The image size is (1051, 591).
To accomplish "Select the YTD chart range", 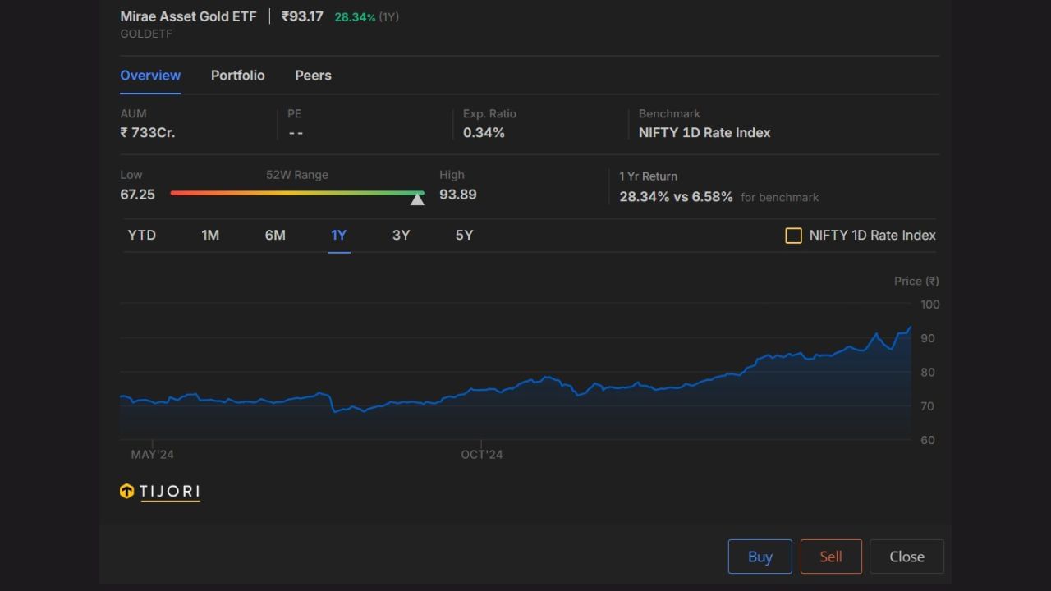I will [x=142, y=236].
